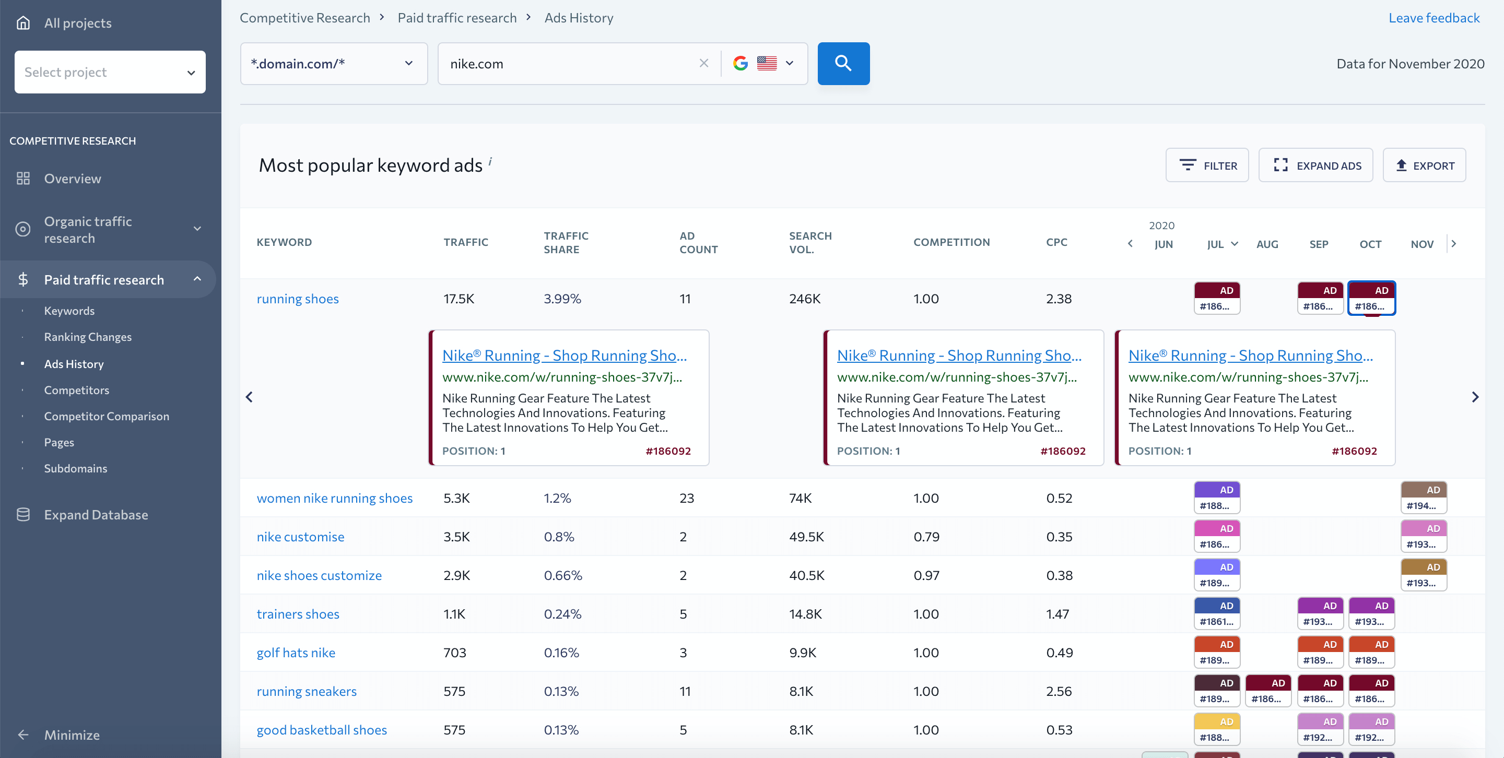Click the All projects home icon

[23, 23]
